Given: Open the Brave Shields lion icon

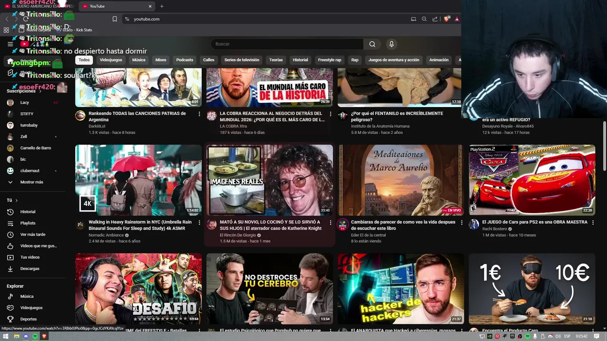Looking at the screenshot, I should click(447, 19).
